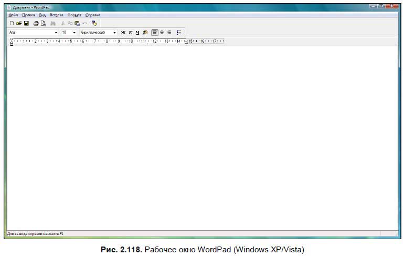Paste clipboard contents using the toolbar icon
Image resolution: width=404 pixels, height=256 pixels.
click(77, 24)
